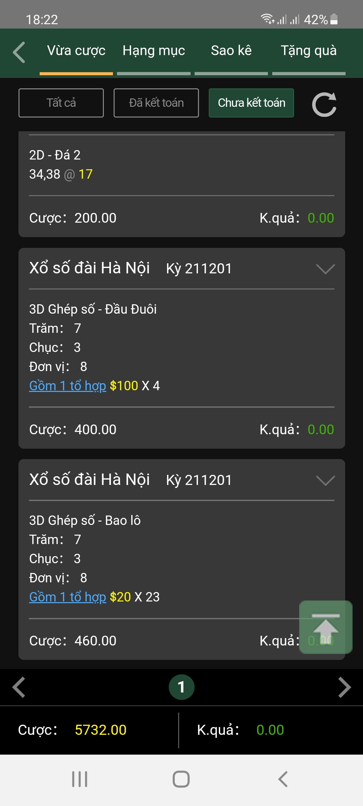Screen dimensions: 363x806
Task: Tap Android home button
Action: point(181,779)
